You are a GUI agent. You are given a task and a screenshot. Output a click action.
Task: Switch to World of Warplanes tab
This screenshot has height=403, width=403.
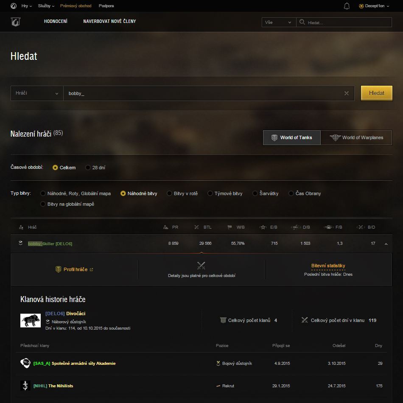356,137
